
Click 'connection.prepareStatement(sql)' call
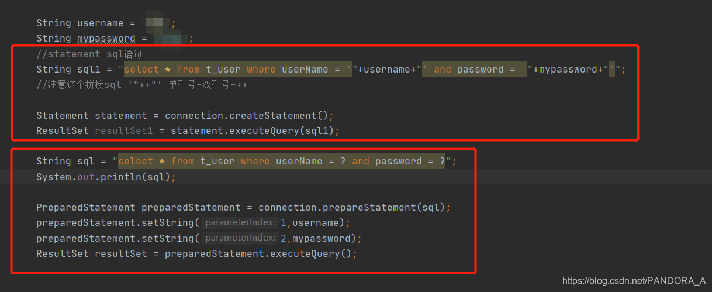pyautogui.click(x=351, y=208)
